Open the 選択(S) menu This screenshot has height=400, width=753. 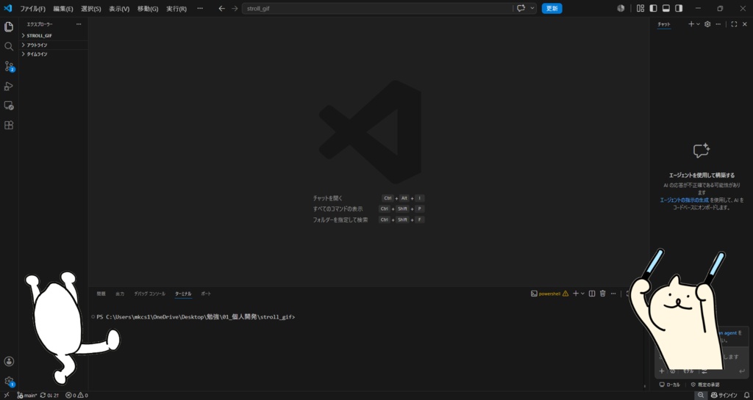(x=90, y=9)
